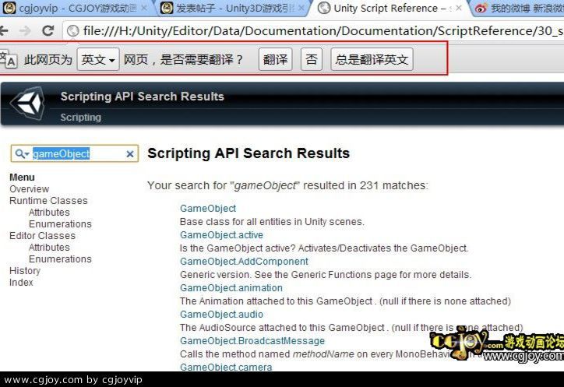Screen dimensions: 564x387
Task: Click the Menu sidebar heading
Action: click(22, 178)
